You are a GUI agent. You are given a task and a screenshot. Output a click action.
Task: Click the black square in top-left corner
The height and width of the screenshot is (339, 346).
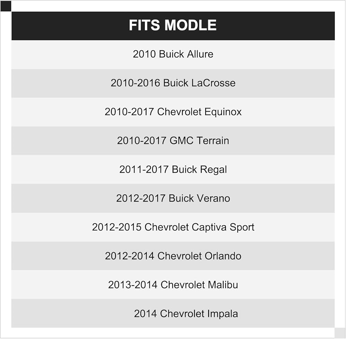coord(6,6)
